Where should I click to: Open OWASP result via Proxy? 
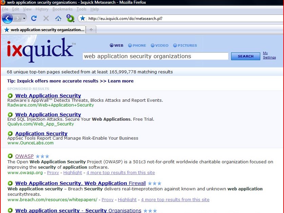point(53,172)
